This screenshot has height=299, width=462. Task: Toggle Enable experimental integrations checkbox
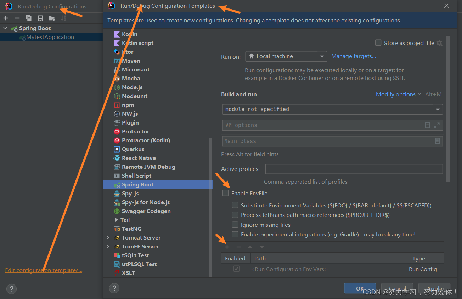(x=235, y=234)
